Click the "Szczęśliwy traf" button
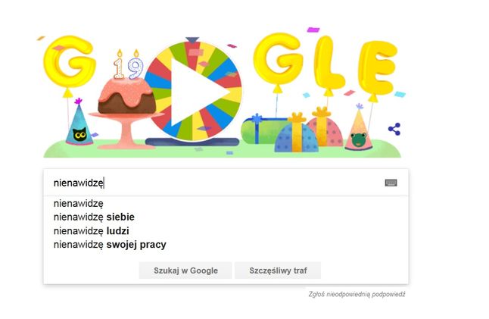The image size is (489, 319). point(278,271)
